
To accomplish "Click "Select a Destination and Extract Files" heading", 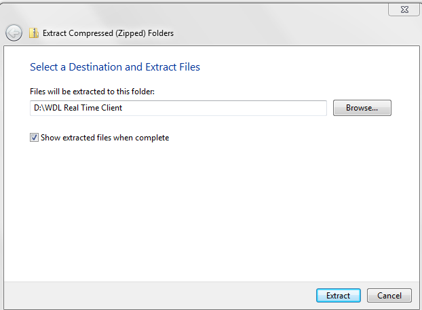I will click(115, 67).
